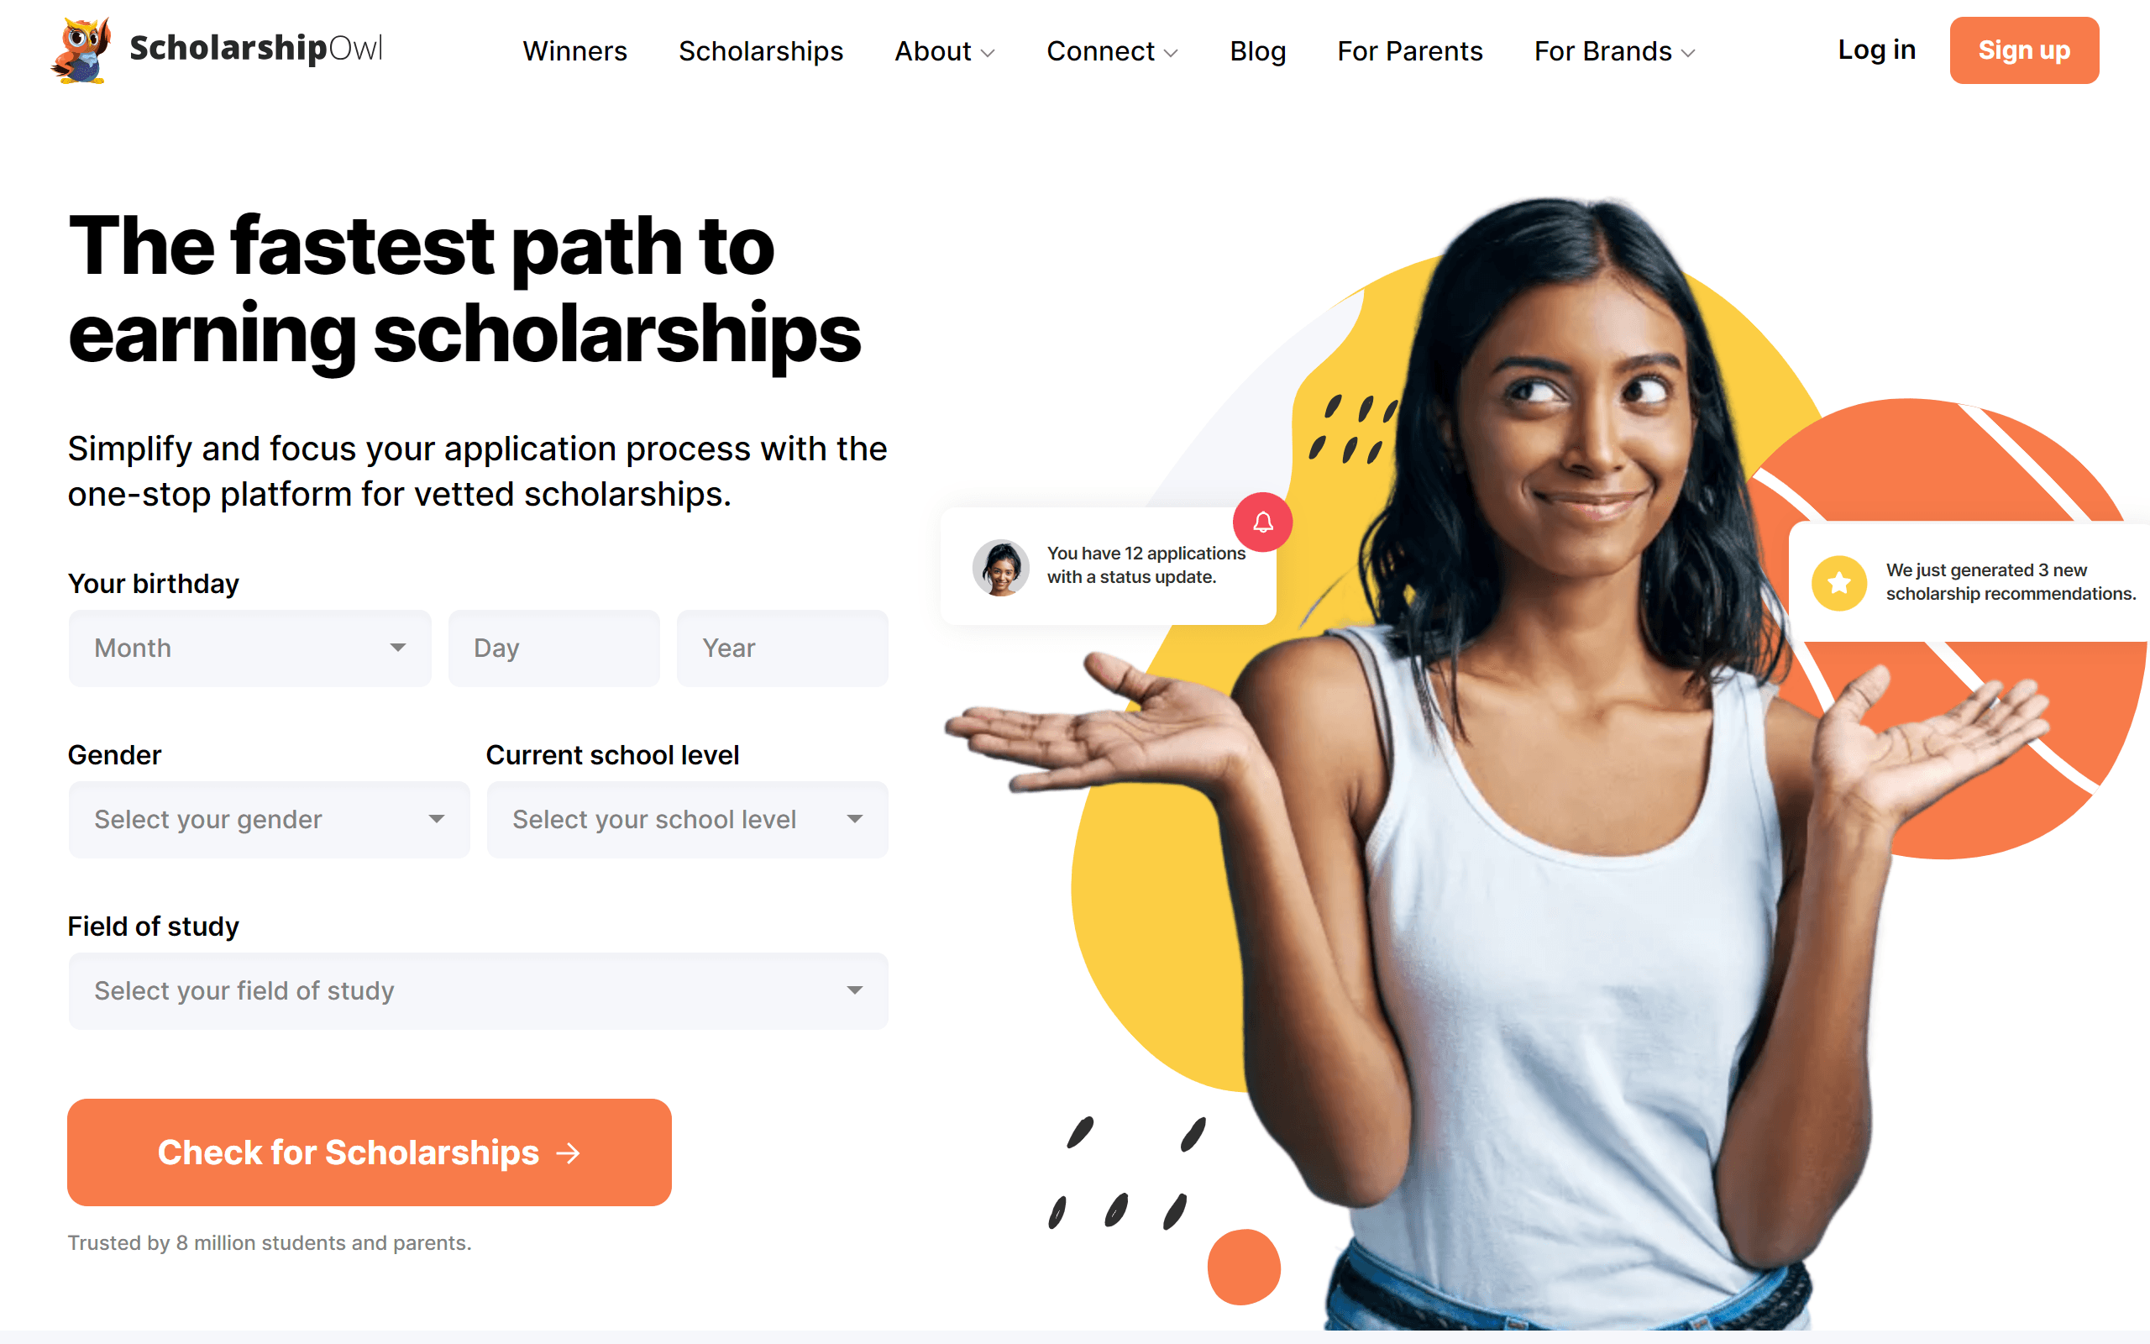Open the Month birthday dropdown

(249, 648)
